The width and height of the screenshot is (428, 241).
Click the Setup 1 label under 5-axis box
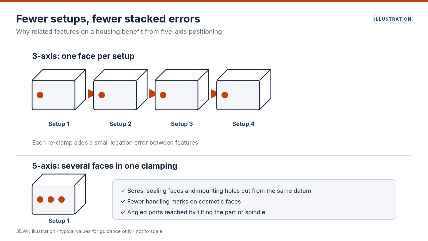(59, 221)
